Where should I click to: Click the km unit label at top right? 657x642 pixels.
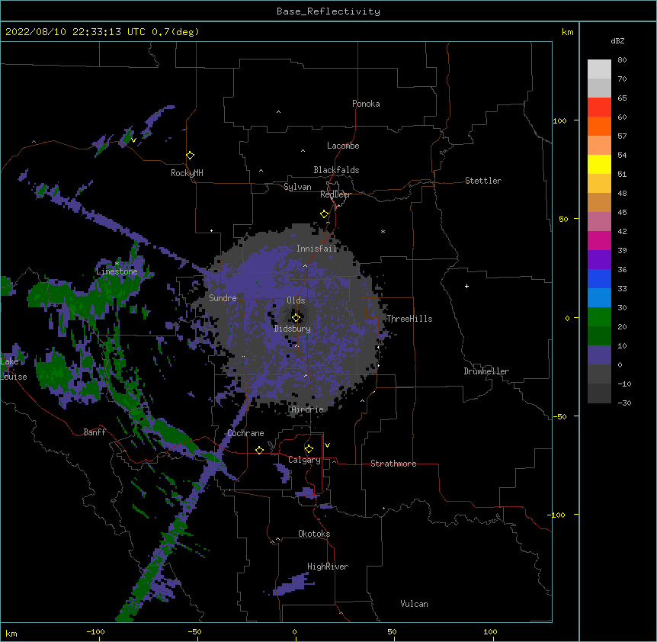pyautogui.click(x=568, y=32)
